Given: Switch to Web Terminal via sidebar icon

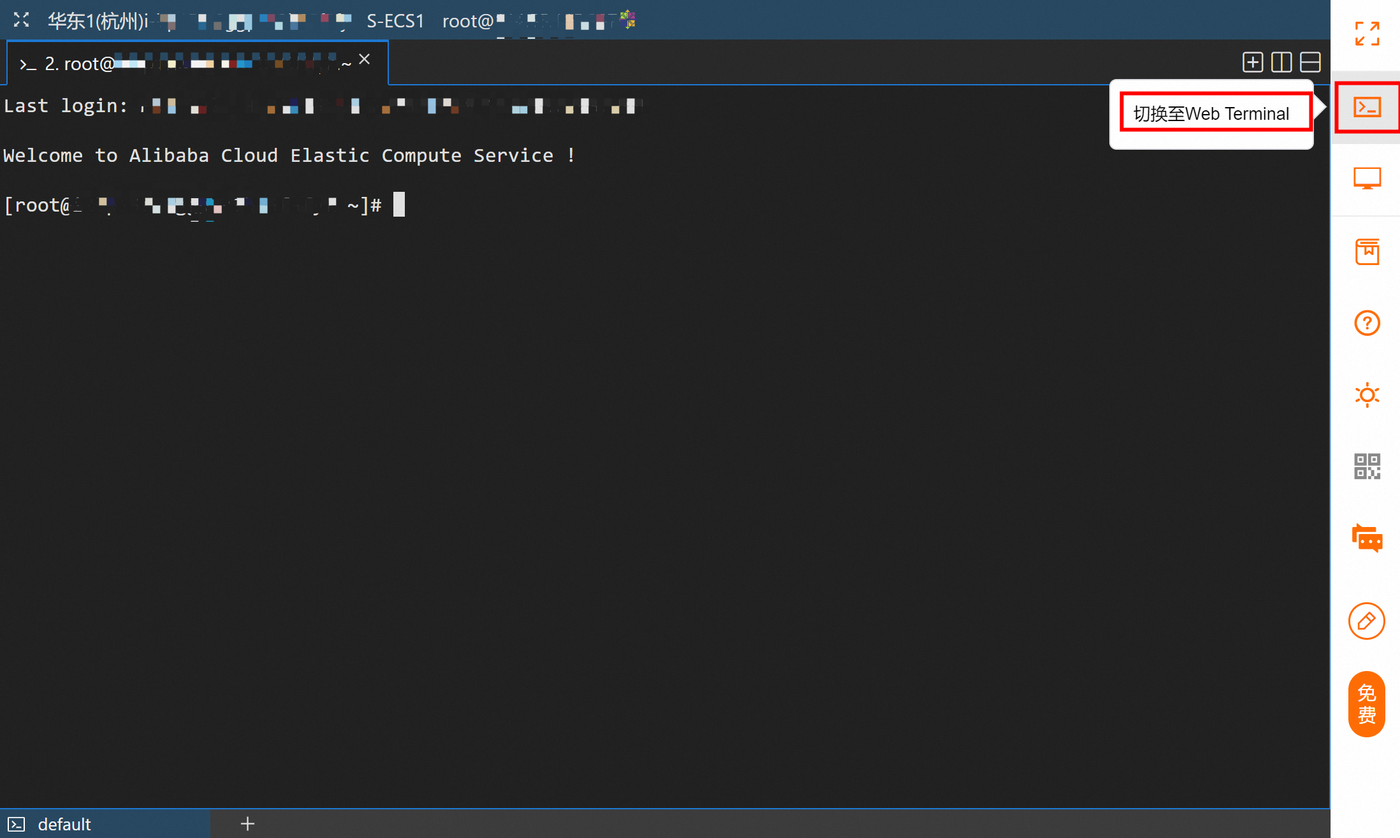Looking at the screenshot, I should (1367, 107).
